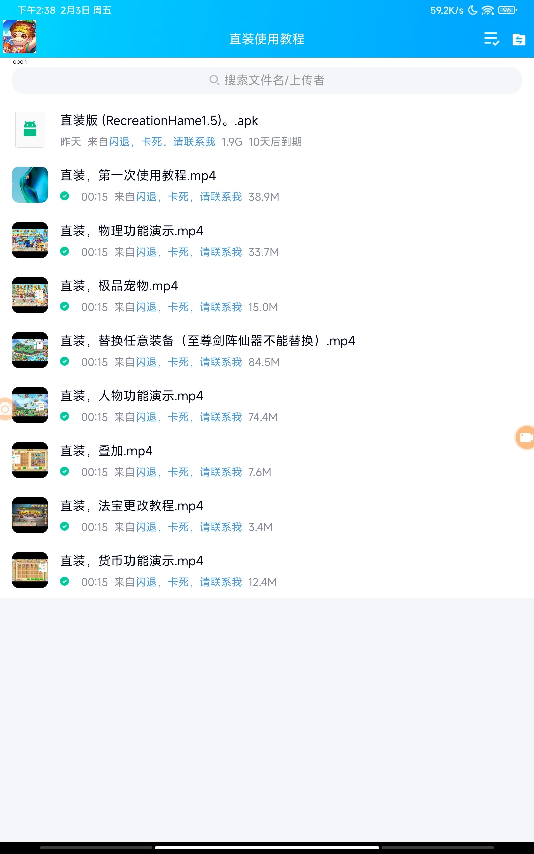Tap the battery indicator in status bar
Image resolution: width=534 pixels, height=854 pixels.
507,10
